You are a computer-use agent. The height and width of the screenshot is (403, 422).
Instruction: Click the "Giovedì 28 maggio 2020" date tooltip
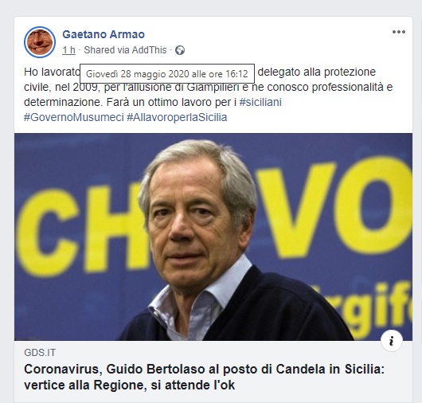coord(167,74)
